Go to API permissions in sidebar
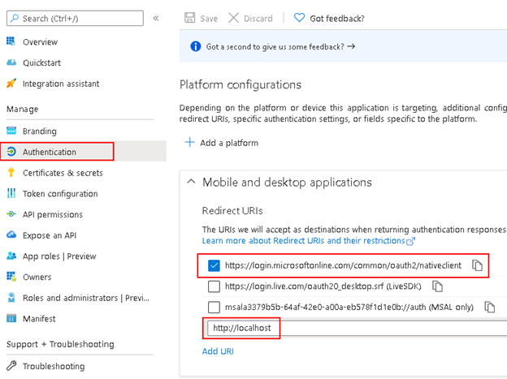This screenshot has width=507, height=379. [52, 215]
